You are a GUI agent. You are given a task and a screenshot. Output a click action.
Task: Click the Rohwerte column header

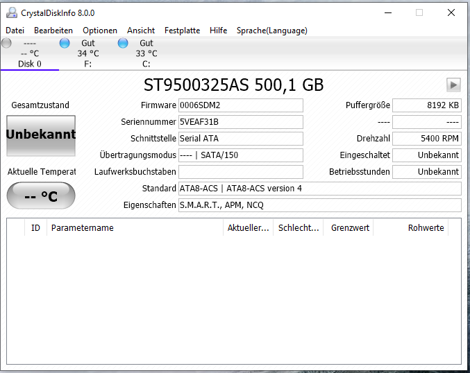(x=411, y=228)
